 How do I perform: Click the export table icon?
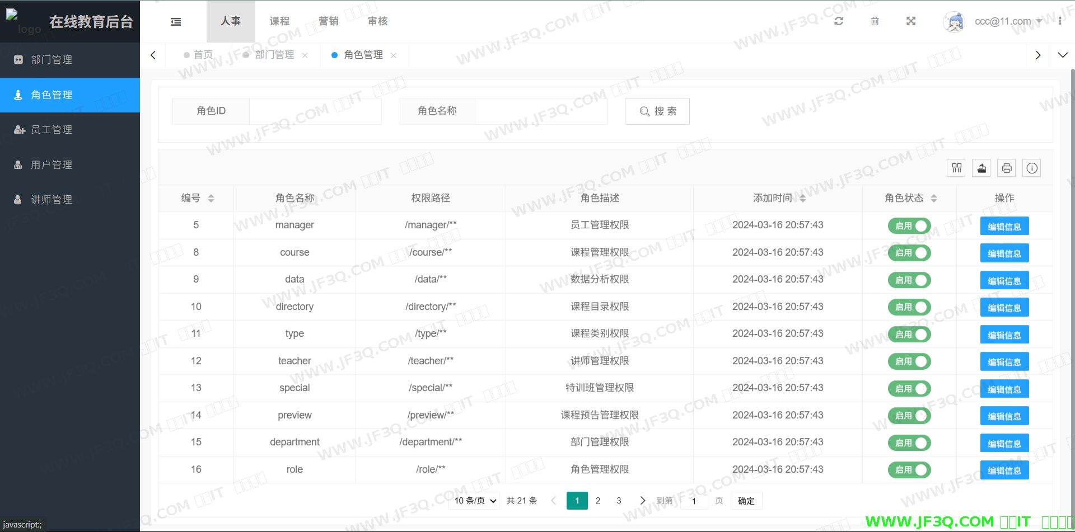[x=981, y=168]
